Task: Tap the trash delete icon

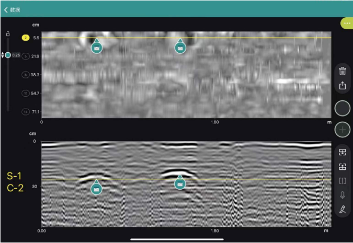Action: [x=343, y=72]
